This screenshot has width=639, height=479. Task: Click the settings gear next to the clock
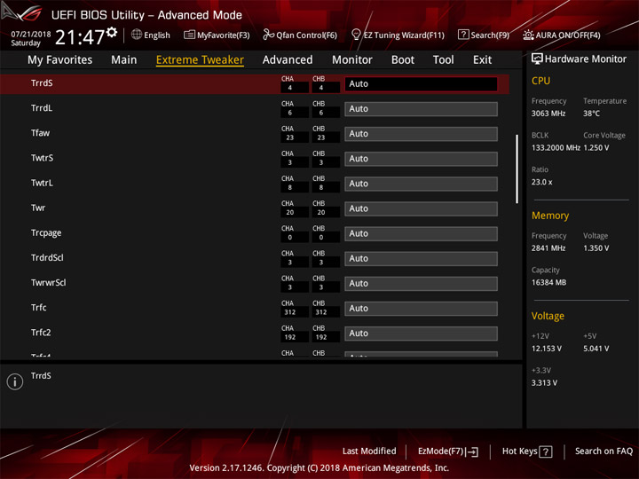point(112,33)
